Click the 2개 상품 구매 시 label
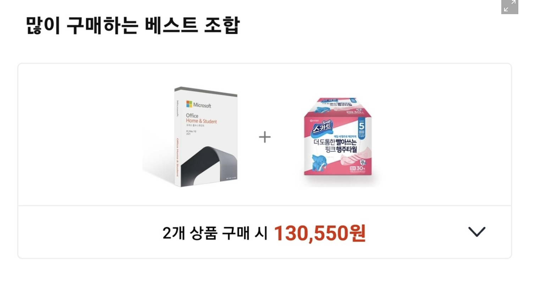Viewport: 535px width, 283px height. pyautogui.click(x=215, y=233)
